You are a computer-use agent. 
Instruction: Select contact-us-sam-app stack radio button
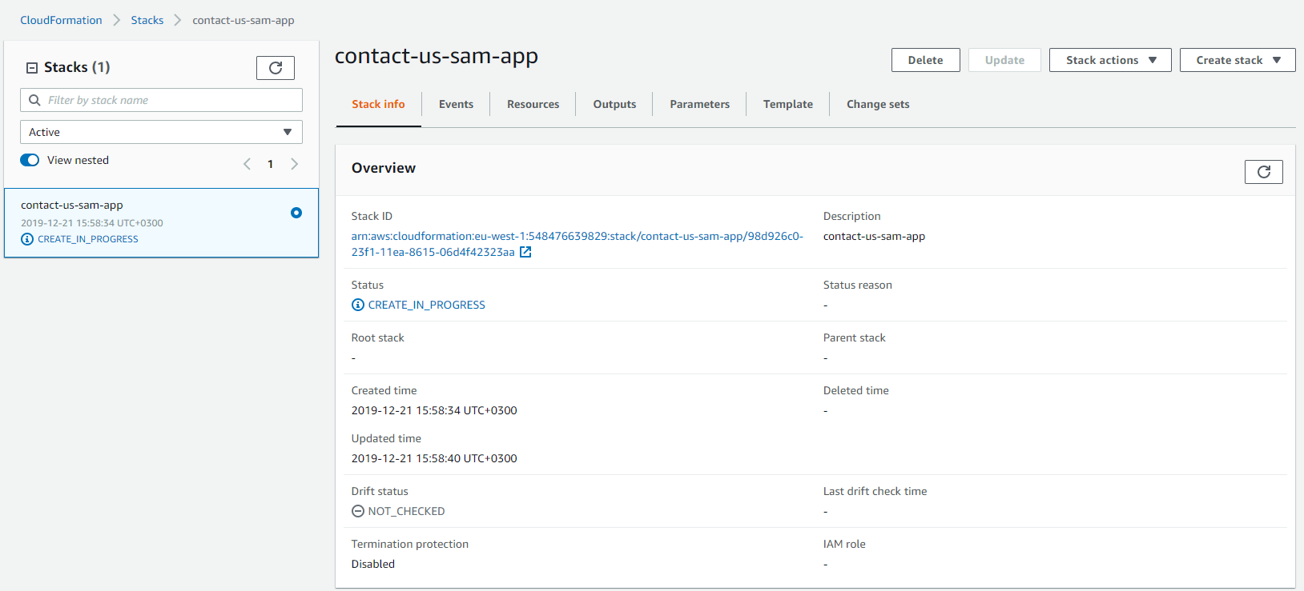pos(296,213)
